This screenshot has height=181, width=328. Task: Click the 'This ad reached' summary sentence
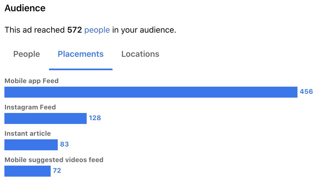(90, 30)
